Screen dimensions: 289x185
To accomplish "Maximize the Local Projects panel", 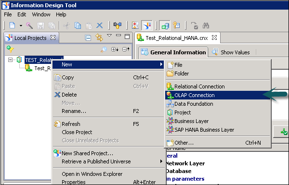I will click(127, 37).
